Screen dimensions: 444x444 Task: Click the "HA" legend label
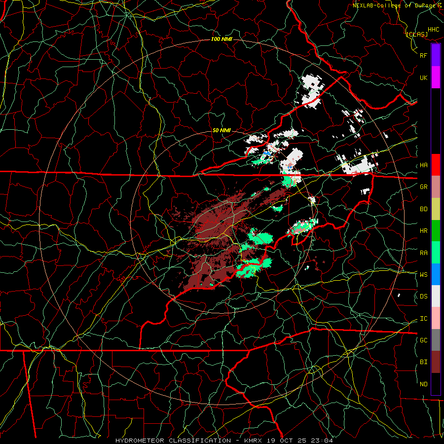423,165
